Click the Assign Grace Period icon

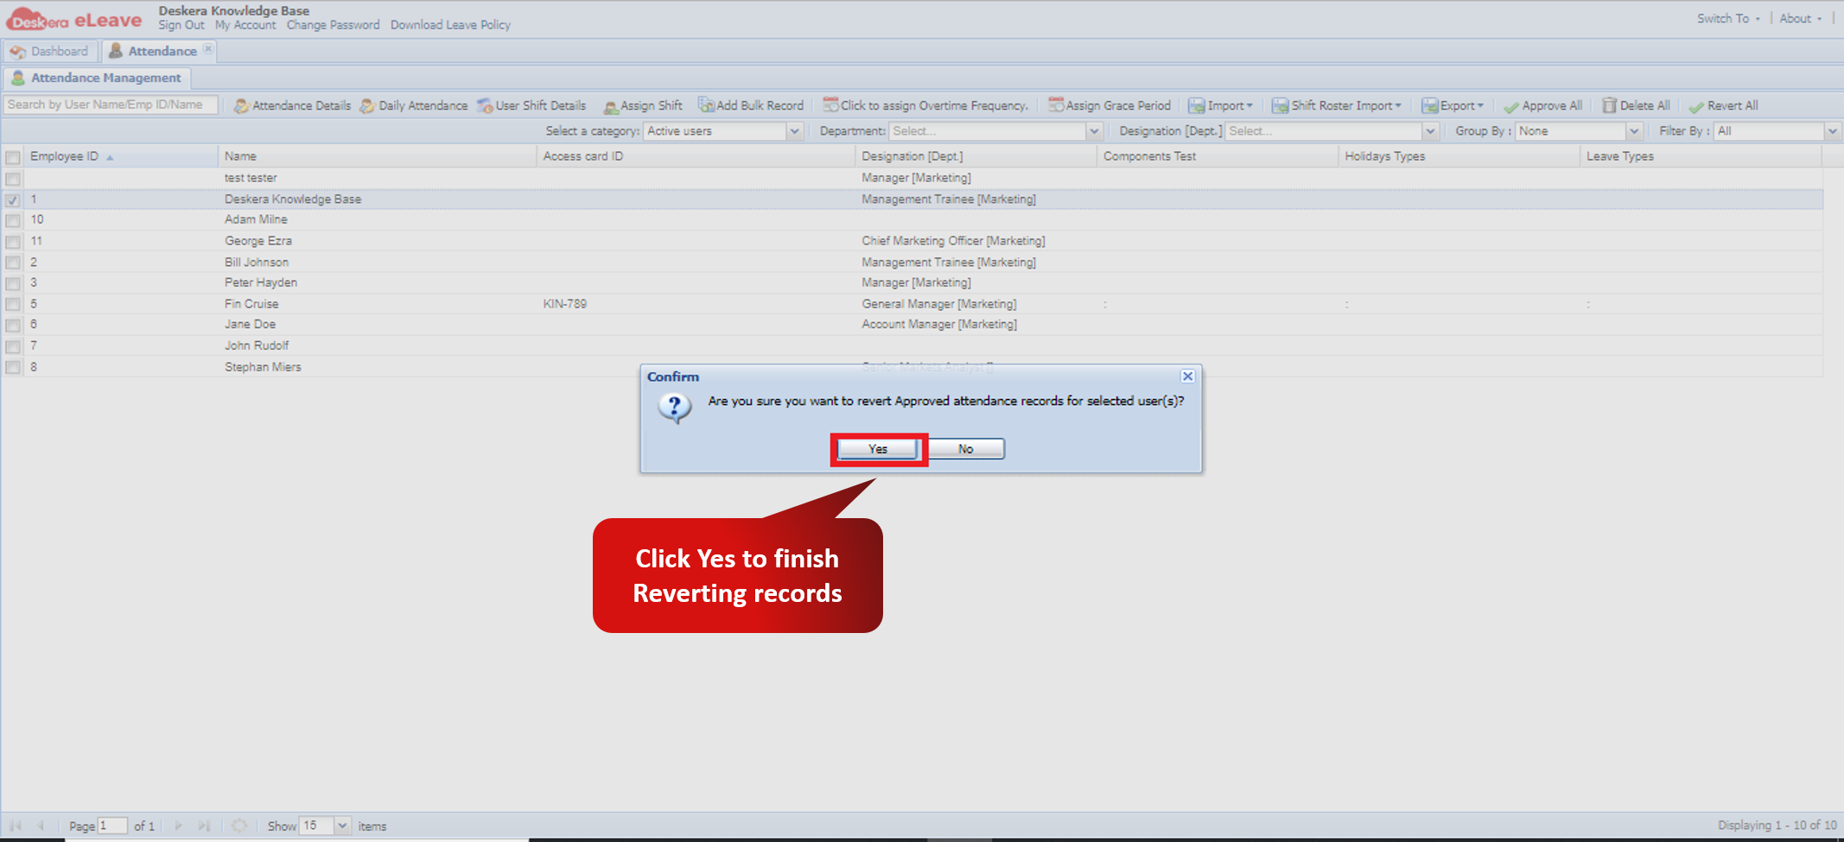click(1056, 105)
